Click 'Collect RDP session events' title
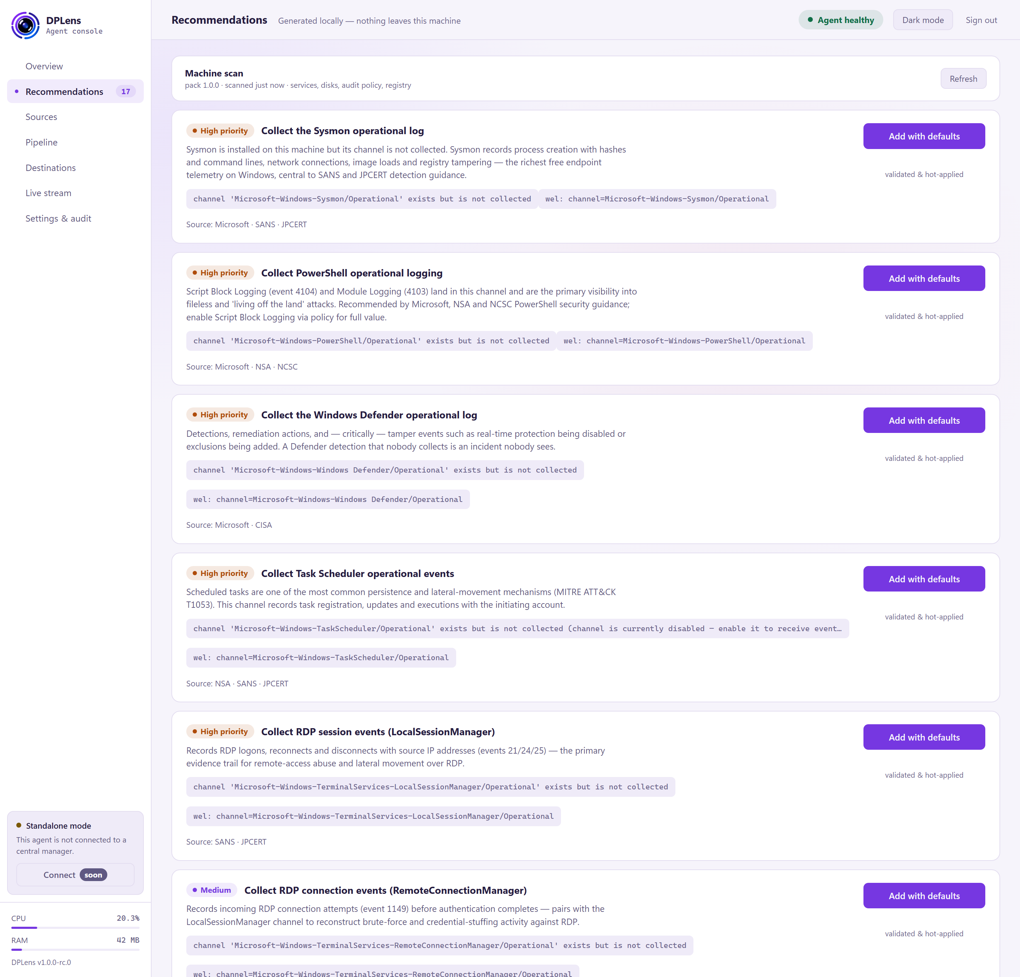Screen dimensions: 1020x977 pyautogui.click(x=378, y=732)
